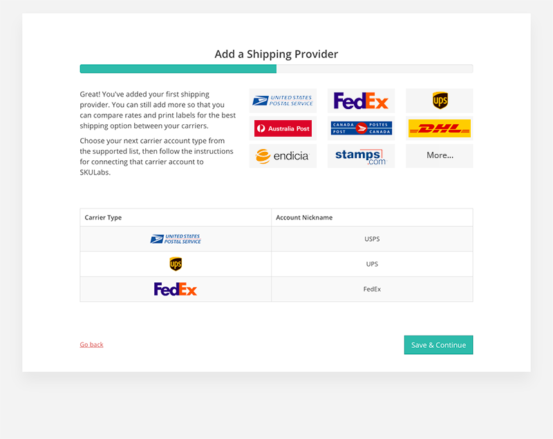Select the USPS carrier logo tile
The height and width of the screenshot is (439, 553).
[283, 101]
